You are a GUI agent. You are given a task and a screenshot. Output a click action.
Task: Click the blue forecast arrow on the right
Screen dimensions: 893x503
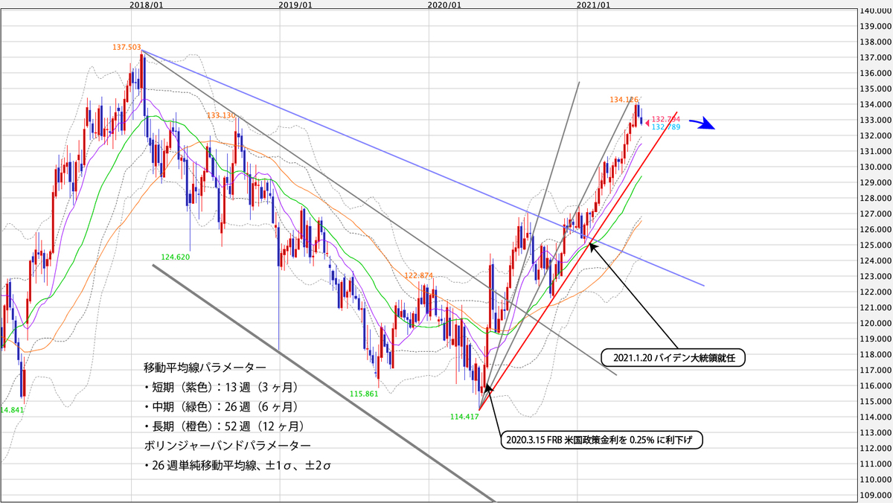tap(701, 124)
